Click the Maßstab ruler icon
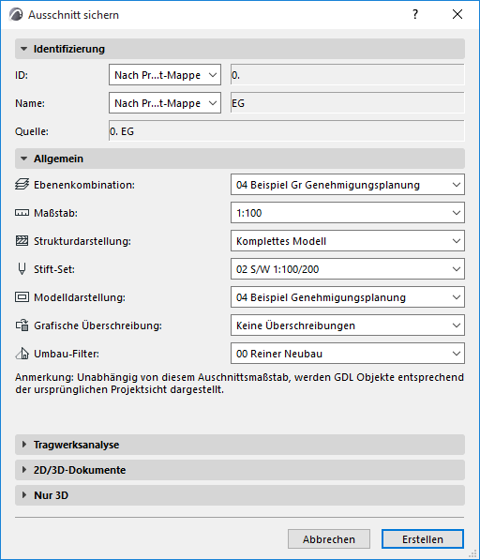 pos(22,213)
